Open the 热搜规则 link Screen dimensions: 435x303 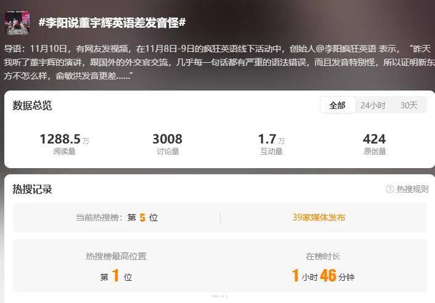412,189
